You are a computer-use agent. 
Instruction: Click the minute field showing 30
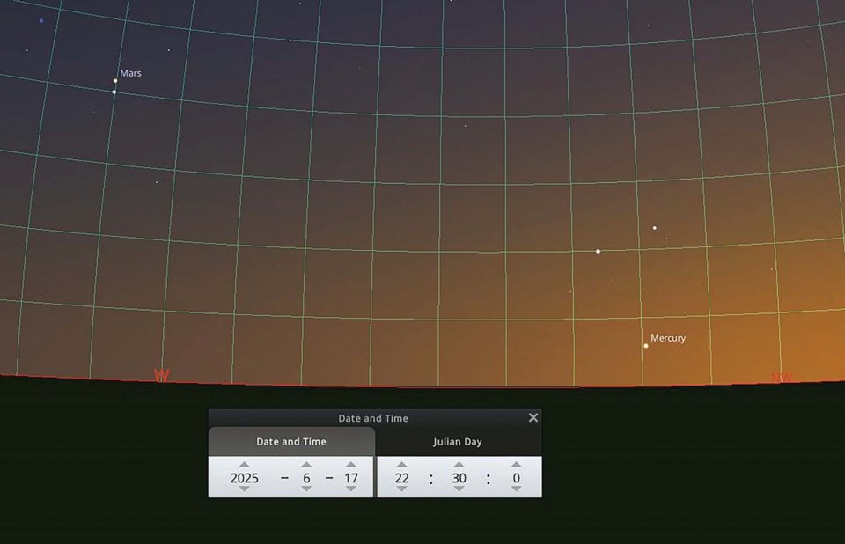coord(459,478)
